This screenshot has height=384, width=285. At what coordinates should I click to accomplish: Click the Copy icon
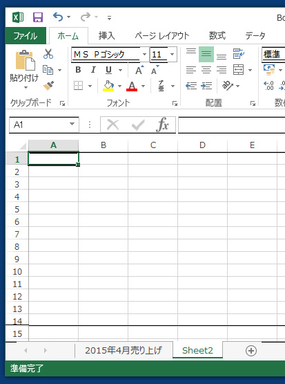[48, 70]
